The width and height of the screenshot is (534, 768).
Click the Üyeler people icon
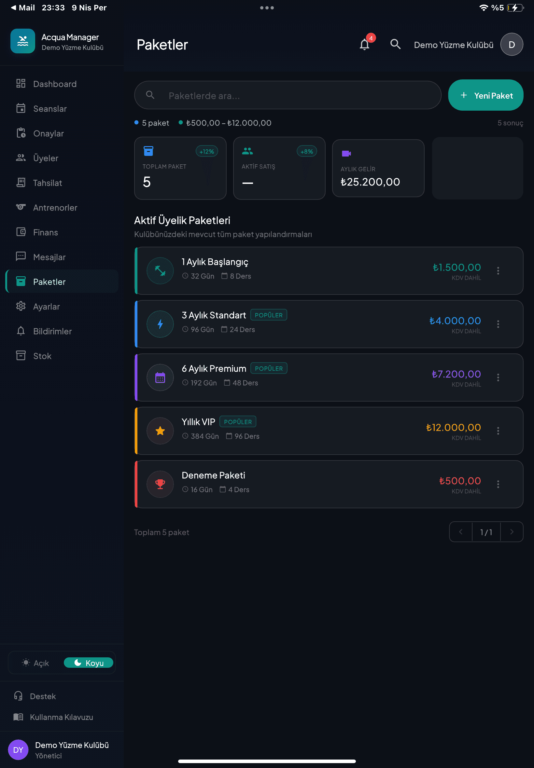[x=21, y=158]
